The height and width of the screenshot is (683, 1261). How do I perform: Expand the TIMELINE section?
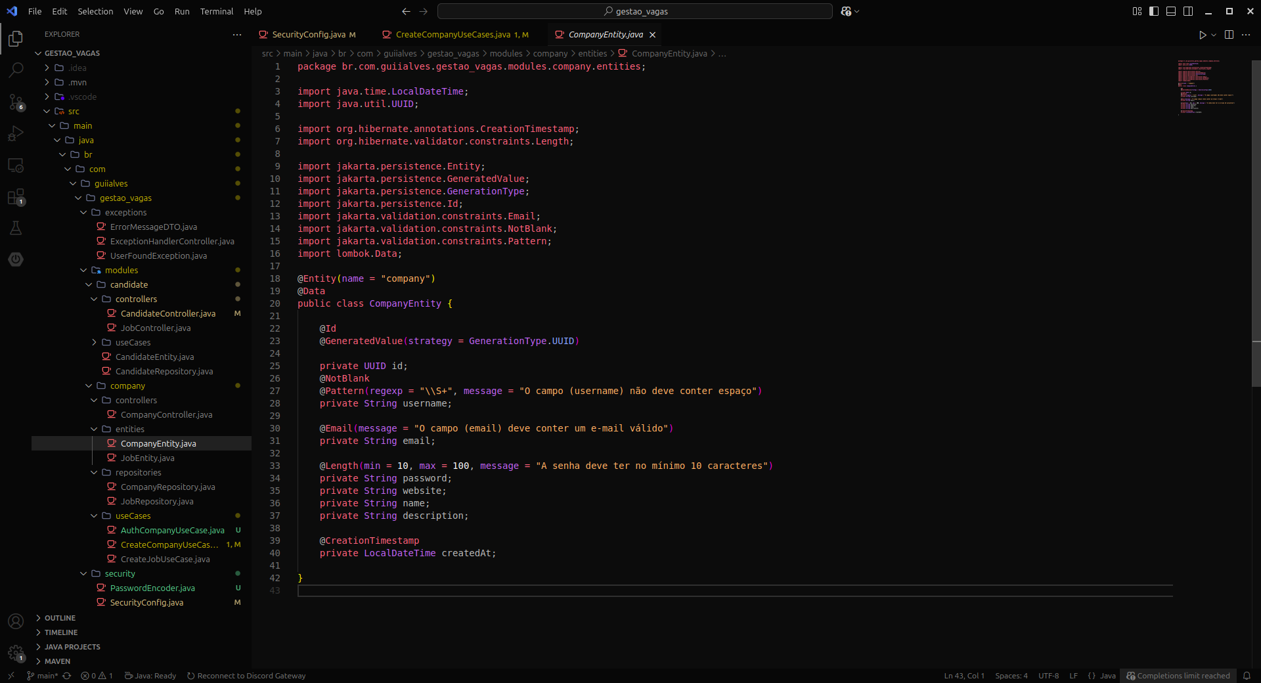[x=61, y=632]
